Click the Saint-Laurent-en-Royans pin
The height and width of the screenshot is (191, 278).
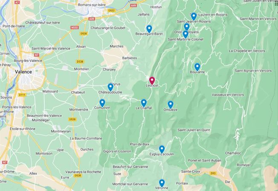click(194, 17)
